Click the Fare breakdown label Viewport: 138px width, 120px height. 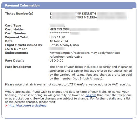[18, 67]
